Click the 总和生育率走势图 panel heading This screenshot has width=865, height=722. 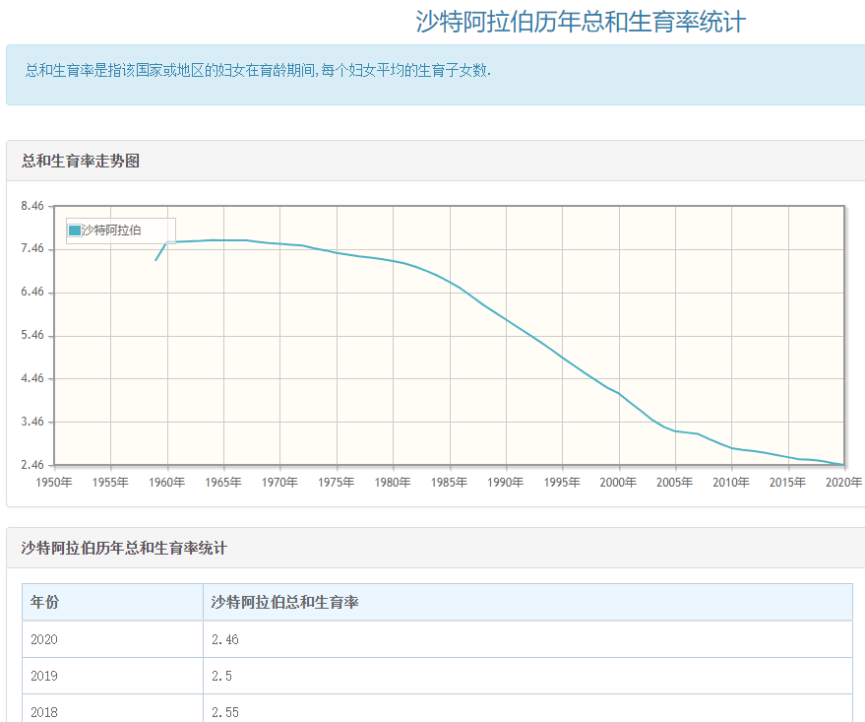coord(81,161)
